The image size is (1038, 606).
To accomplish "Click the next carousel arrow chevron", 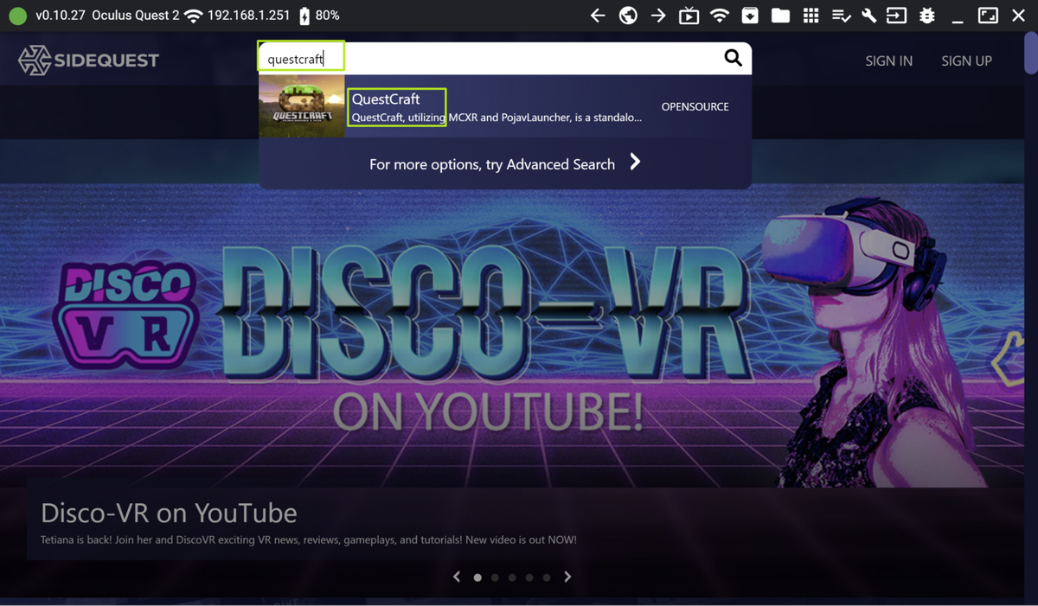I will 567,577.
